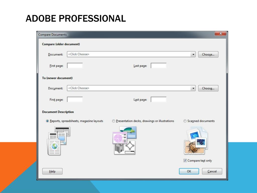Viewport: 257px width, 193px height.
Task: Click the Compare Documents title text
Action: (52, 35)
